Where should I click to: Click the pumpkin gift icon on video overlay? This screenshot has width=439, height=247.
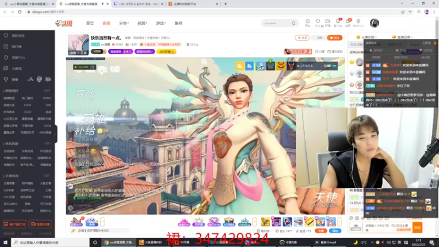pyautogui.click(x=281, y=66)
